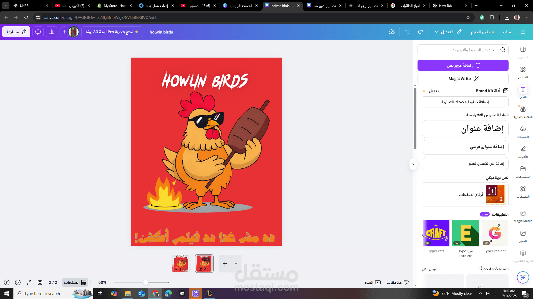Viewport: 533px width, 299px height.
Task: Select page 1 thumbnail
Action: (x=181, y=264)
